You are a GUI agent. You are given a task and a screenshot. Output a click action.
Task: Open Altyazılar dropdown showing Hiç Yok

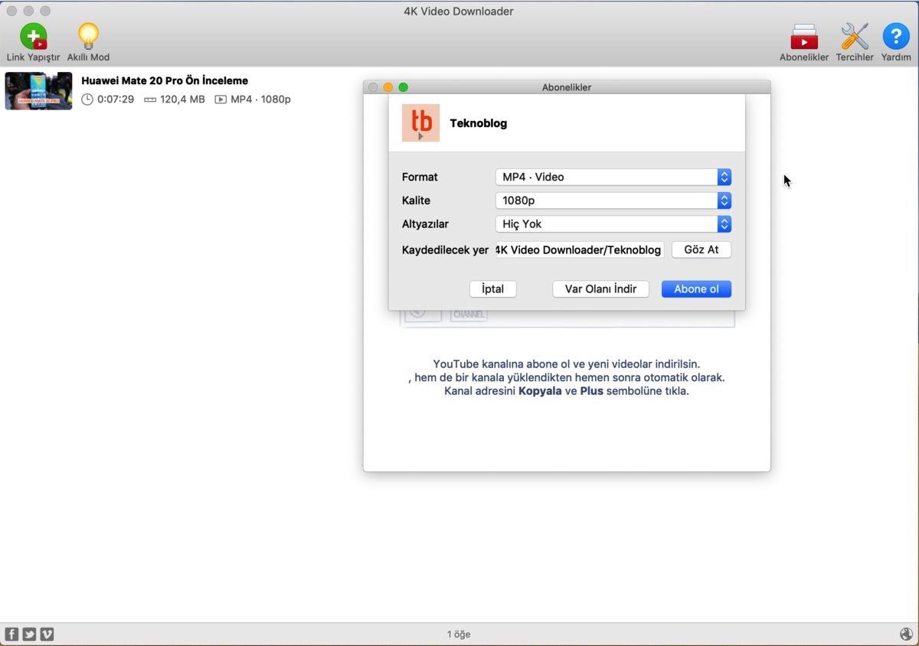613,224
